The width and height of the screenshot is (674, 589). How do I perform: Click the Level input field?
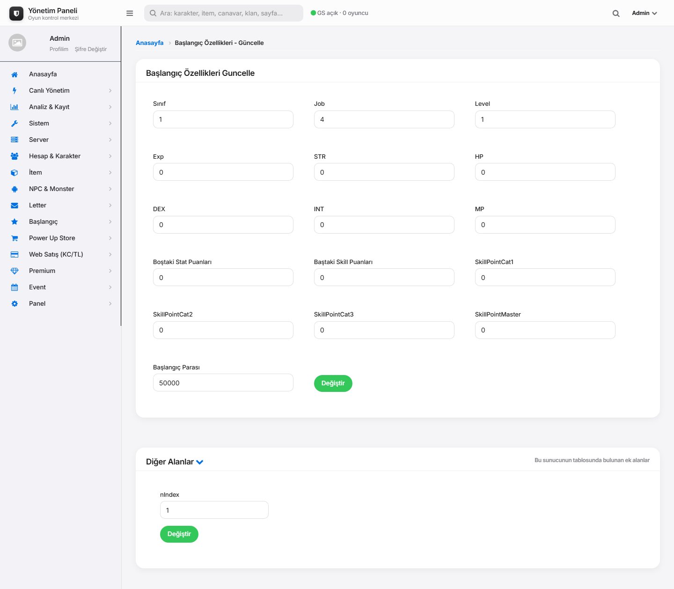pos(545,119)
